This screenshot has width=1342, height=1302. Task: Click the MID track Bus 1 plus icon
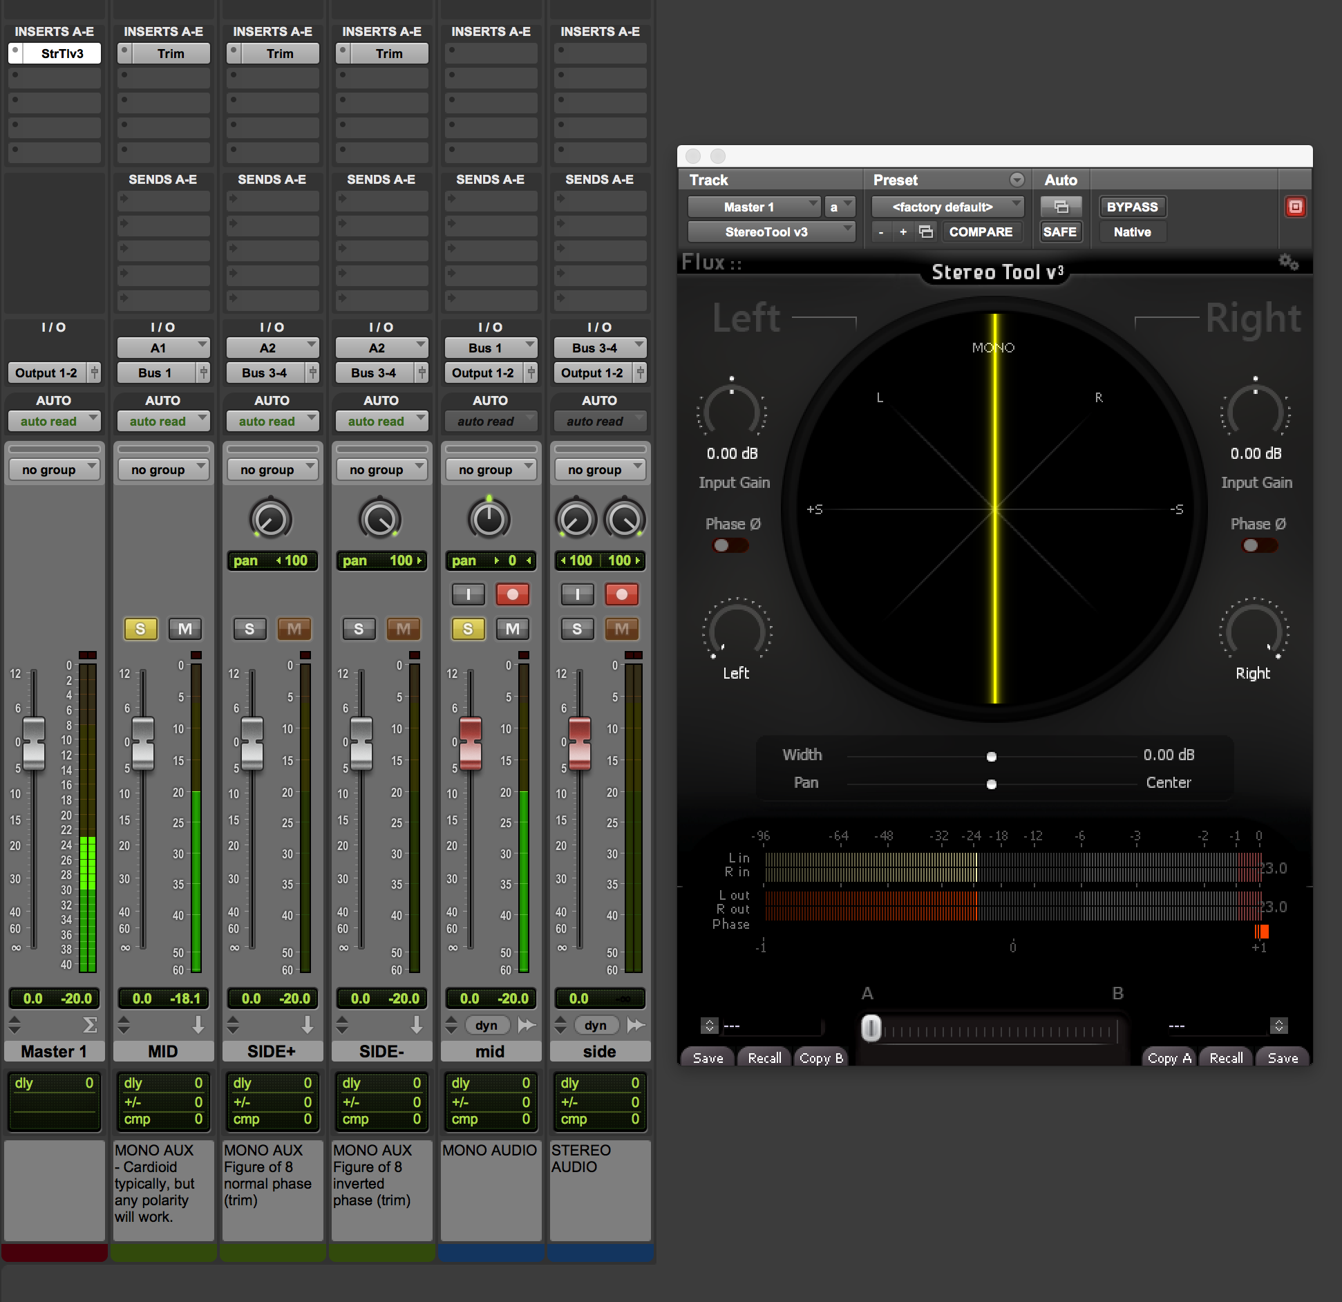point(204,372)
